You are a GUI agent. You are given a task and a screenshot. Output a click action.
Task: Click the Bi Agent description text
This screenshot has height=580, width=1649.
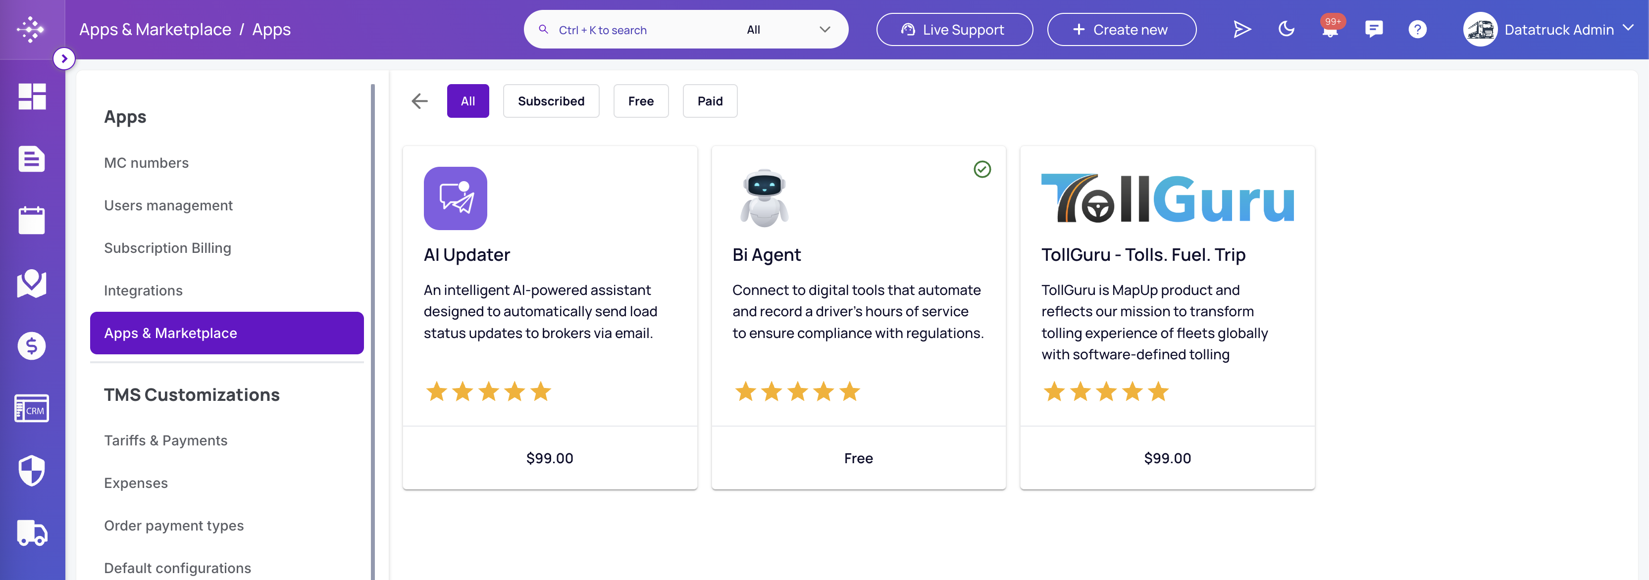pyautogui.click(x=858, y=311)
